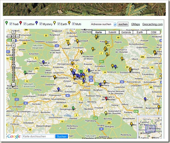Switch map to Satellit view

(x=112, y=32)
